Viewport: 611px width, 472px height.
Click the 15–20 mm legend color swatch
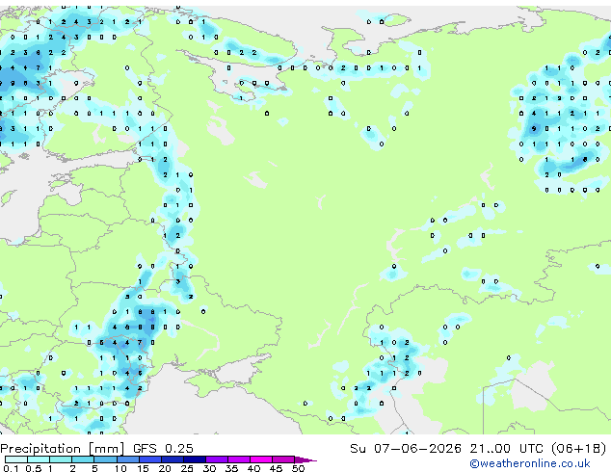150,459
